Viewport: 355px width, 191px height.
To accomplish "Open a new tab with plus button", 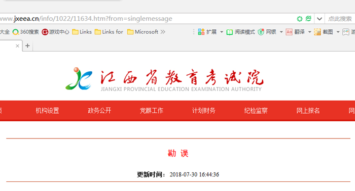I will [27, 46].
